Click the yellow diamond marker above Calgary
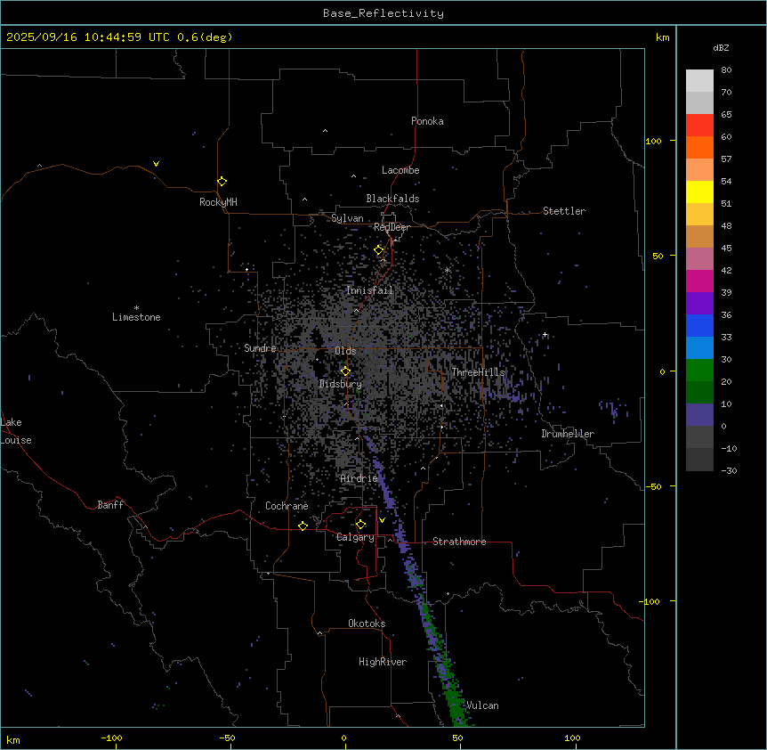Viewport: 767px width, 750px height. (x=360, y=524)
